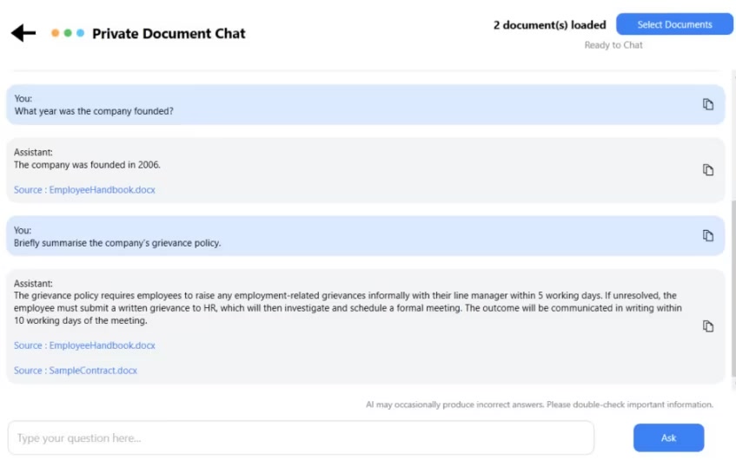Click the '2 document(s) loaded' status label
This screenshot has width=736, height=460.
click(549, 25)
